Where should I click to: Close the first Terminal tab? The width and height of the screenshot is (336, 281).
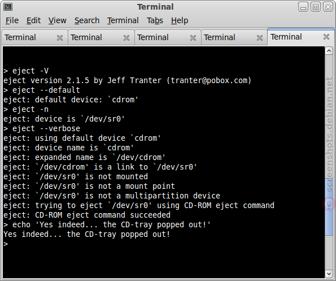60,38
